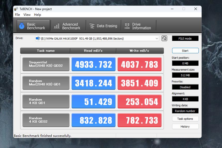Screen dimensions: 222x148
Task: Select Sequential Max(2048 KB) QD32 task
Action: (46, 64)
